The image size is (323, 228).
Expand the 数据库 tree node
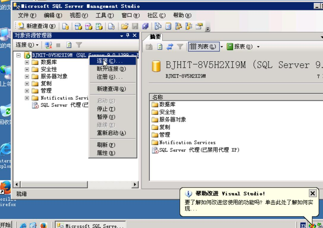click(x=27, y=62)
